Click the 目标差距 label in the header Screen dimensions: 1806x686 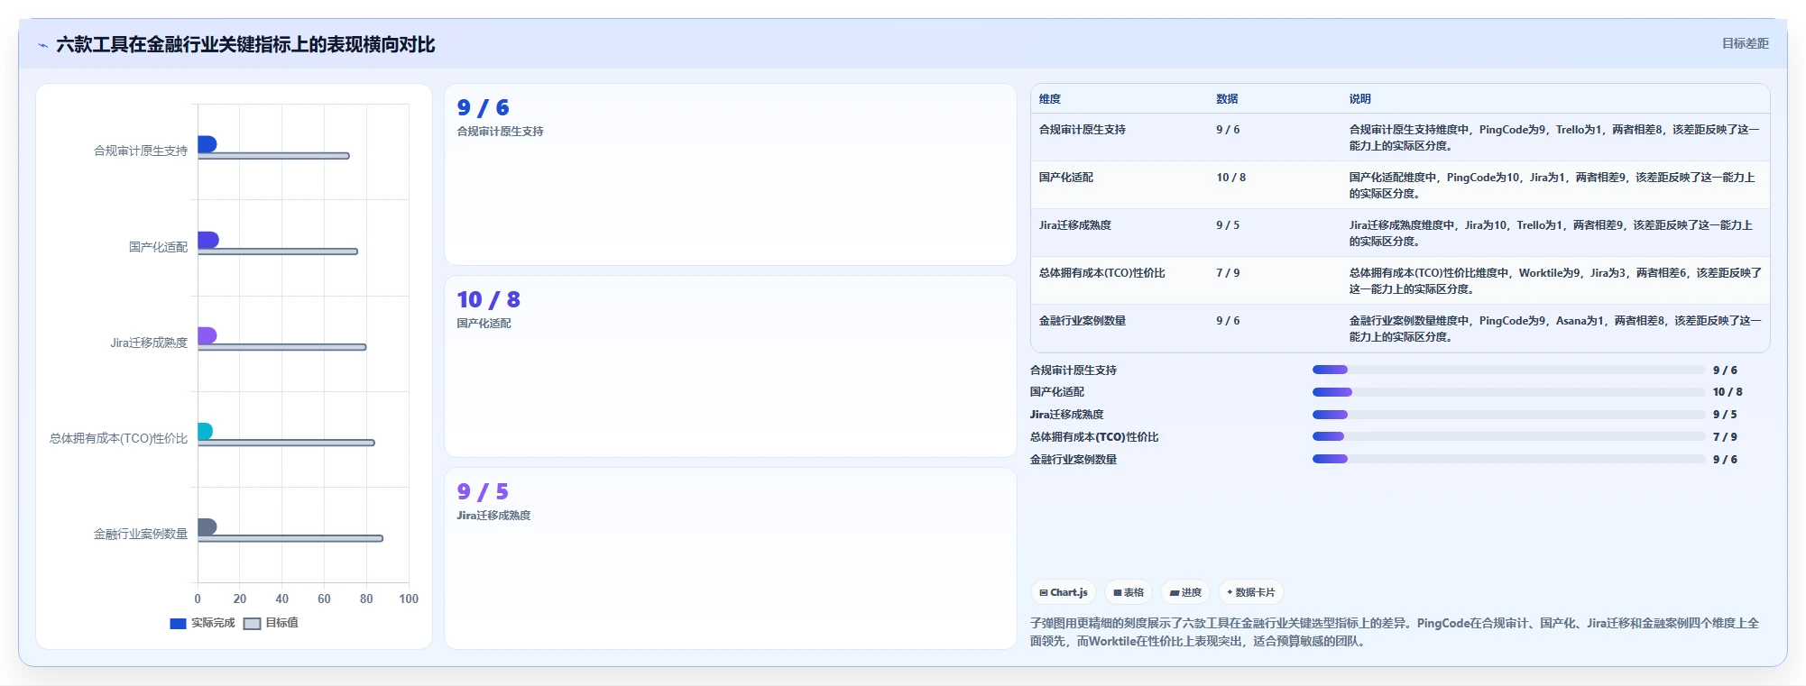[x=1745, y=43]
